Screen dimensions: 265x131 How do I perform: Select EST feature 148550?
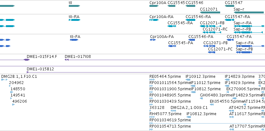tap(12, 92)
